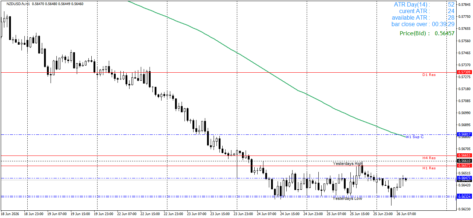This screenshot has height=218, width=473.
Task: Click the "Yesterdays High" label
Action: 348,163
